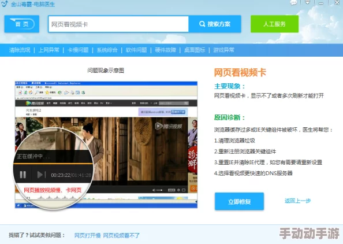Click the magnifier icon in search button
The image size is (343, 244).
click(202, 24)
